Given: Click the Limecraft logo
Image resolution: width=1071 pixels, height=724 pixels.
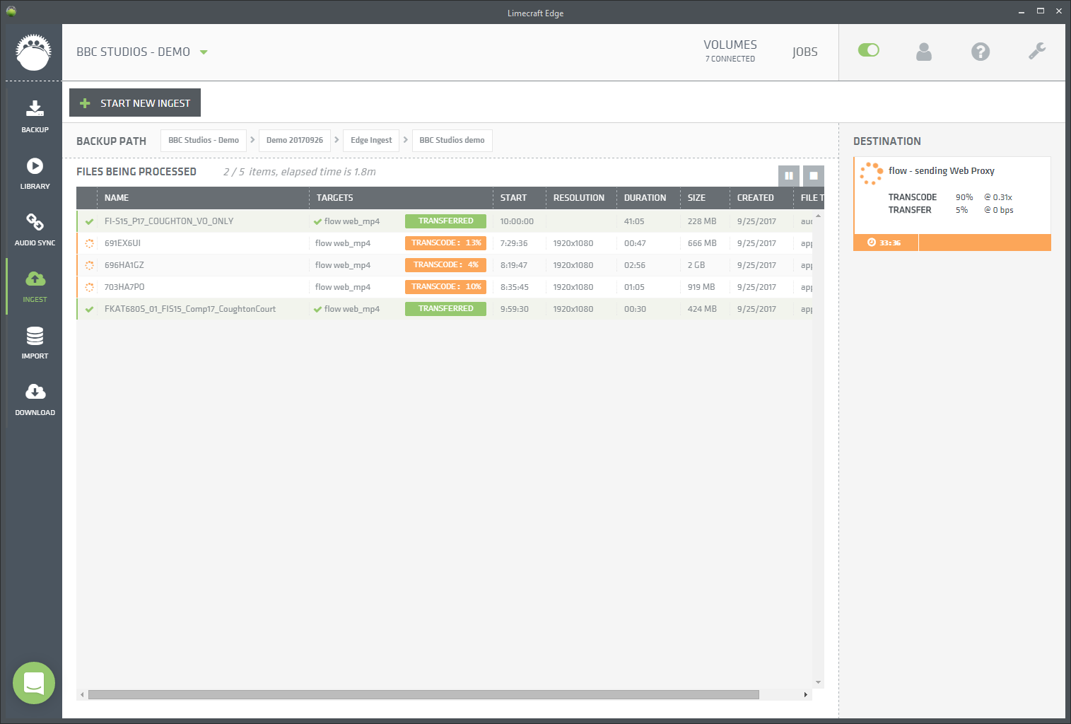Looking at the screenshot, I should (33, 51).
